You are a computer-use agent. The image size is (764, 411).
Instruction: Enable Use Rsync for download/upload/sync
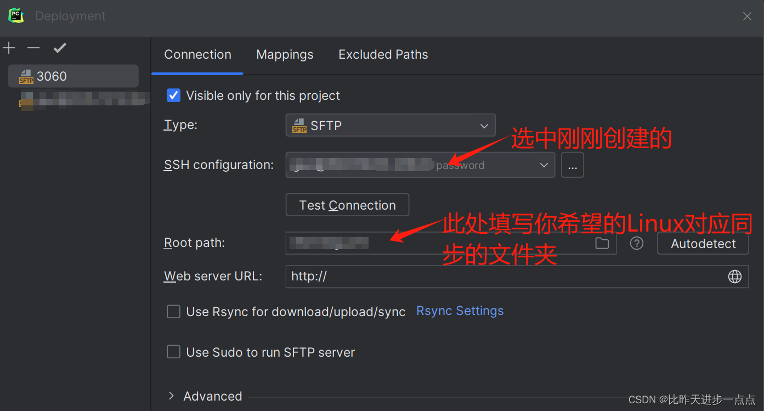point(173,311)
